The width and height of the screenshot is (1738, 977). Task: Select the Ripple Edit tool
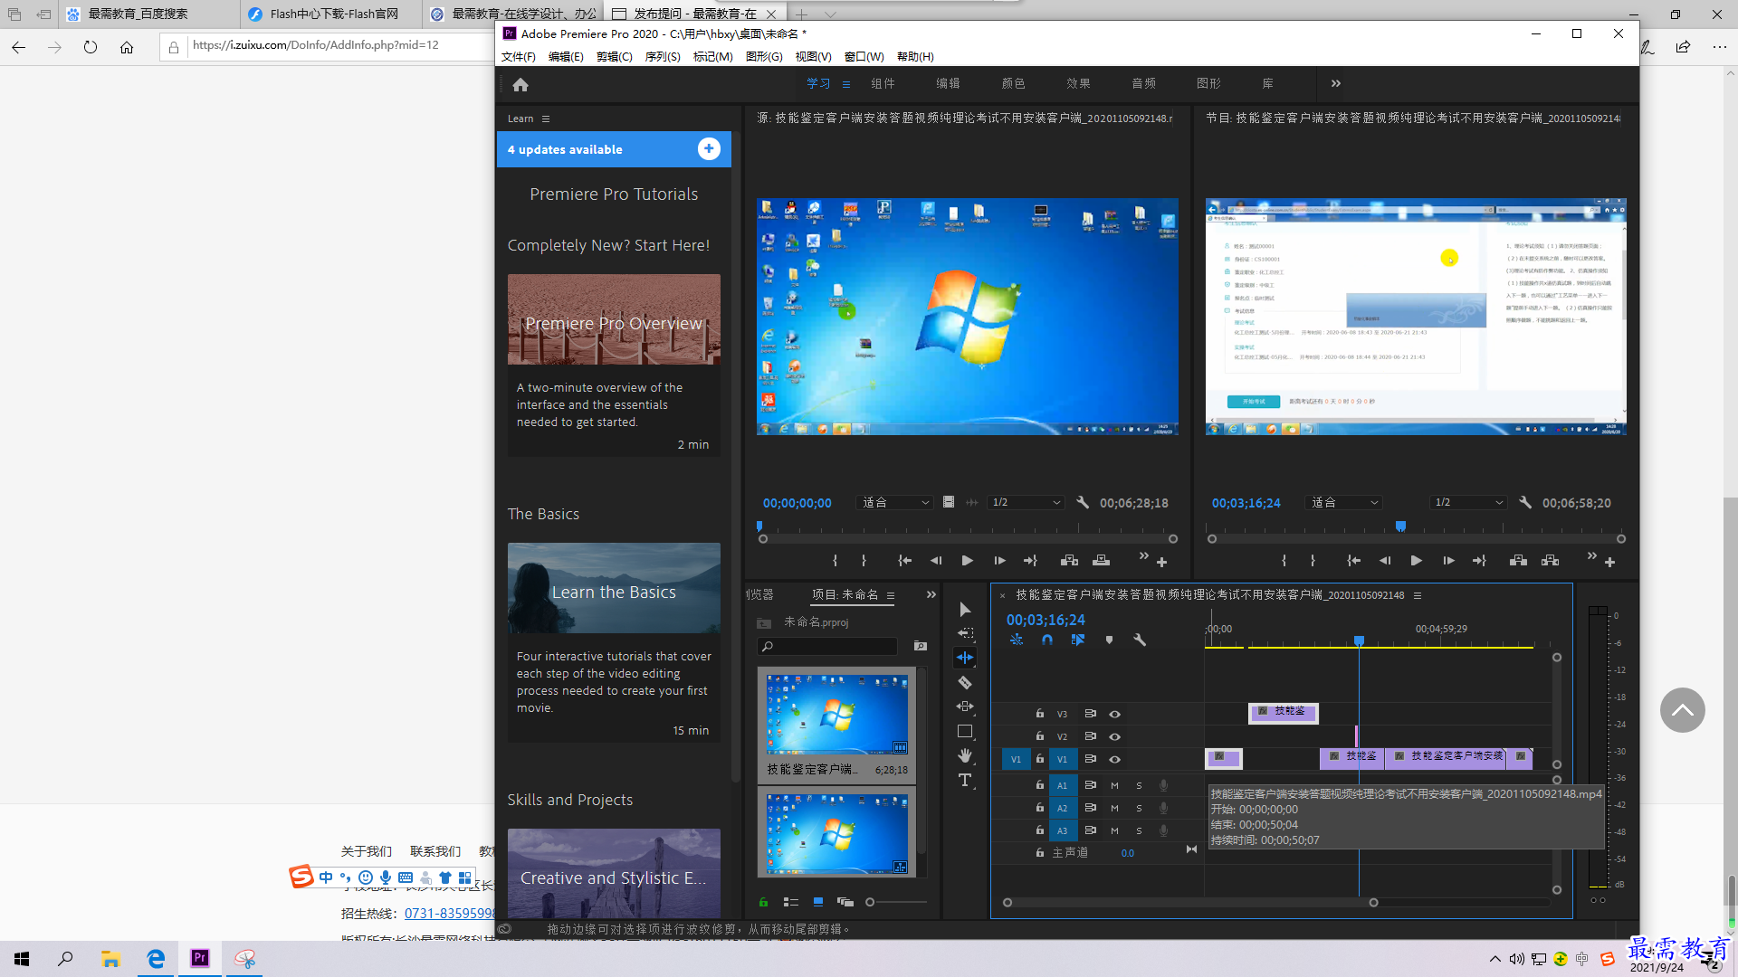(965, 658)
